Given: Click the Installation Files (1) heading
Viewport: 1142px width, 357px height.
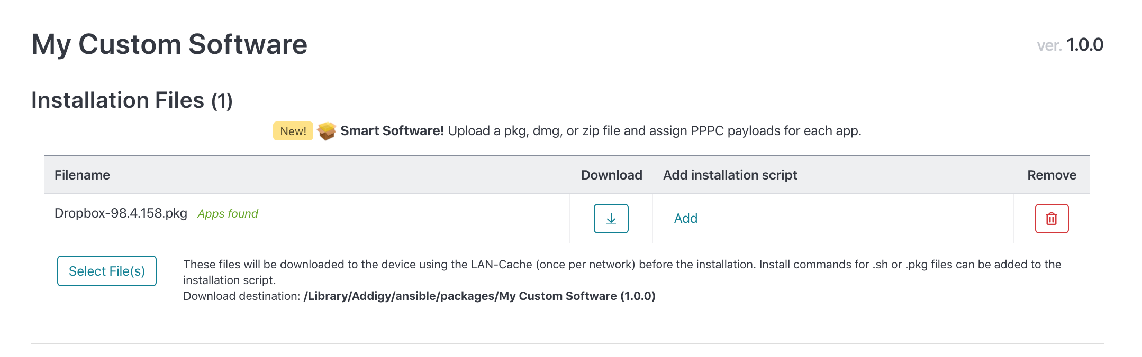Looking at the screenshot, I should tap(132, 100).
